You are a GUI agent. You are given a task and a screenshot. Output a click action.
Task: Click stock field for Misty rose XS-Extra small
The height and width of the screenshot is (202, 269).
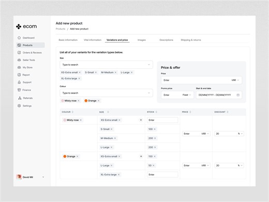point(162,120)
